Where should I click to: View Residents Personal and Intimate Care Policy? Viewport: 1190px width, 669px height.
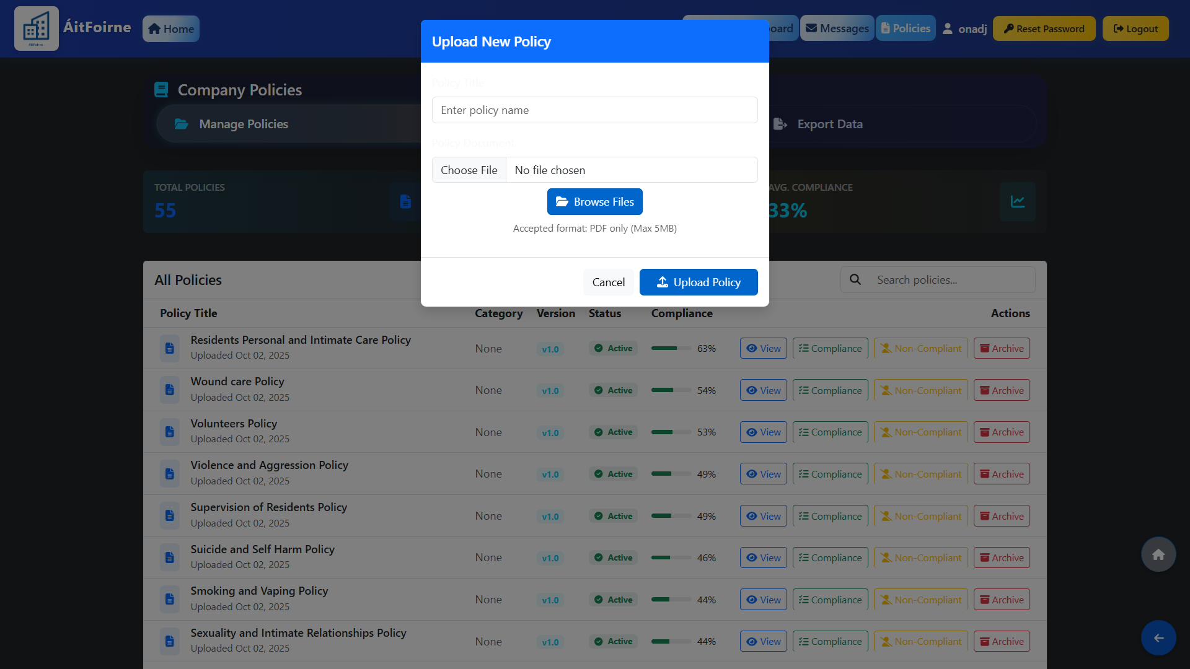coord(763,348)
